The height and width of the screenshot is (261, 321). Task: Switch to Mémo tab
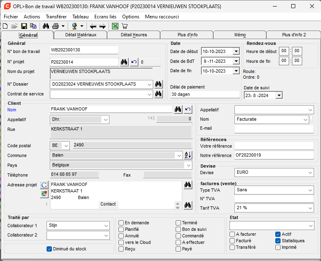(240, 35)
